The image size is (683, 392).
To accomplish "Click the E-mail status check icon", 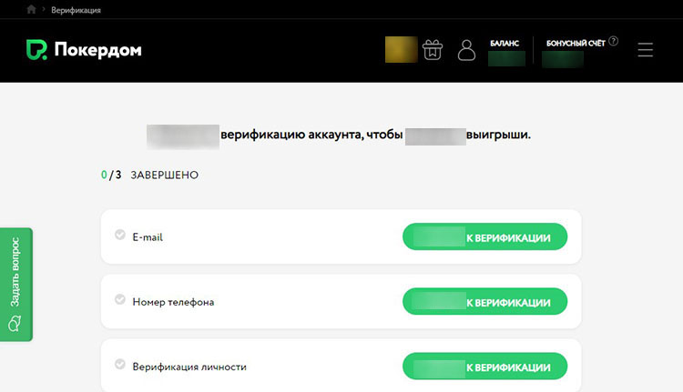I will 120,235.
